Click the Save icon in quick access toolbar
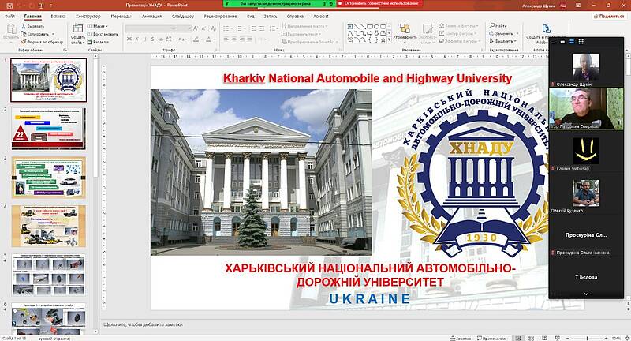This screenshot has height=341, width=631. [x=9, y=6]
